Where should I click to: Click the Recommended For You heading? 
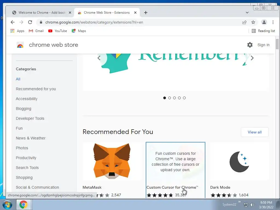118,132
